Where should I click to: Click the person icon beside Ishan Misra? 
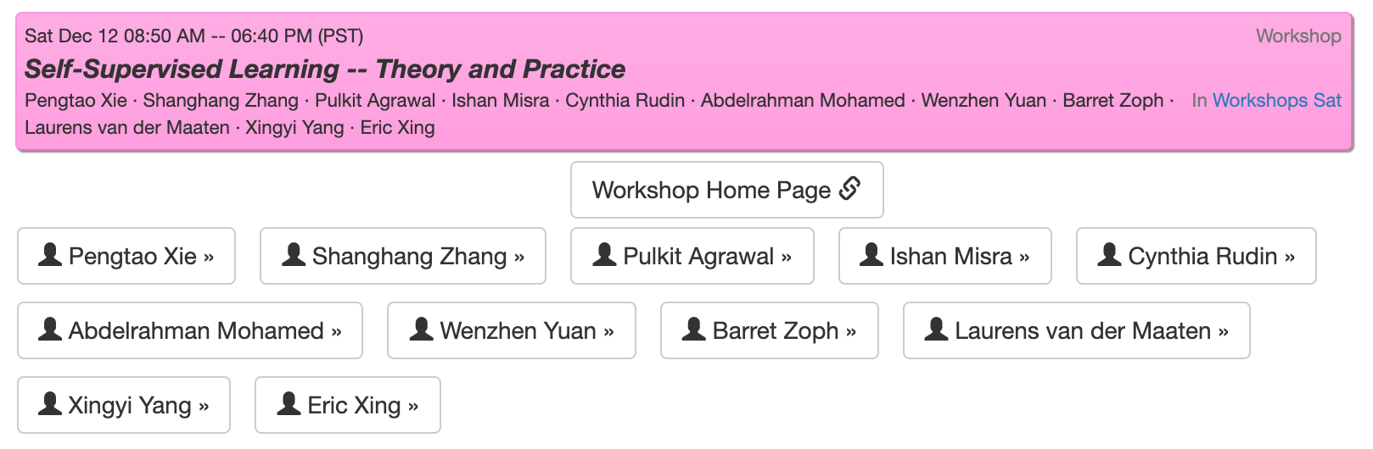tap(871, 255)
